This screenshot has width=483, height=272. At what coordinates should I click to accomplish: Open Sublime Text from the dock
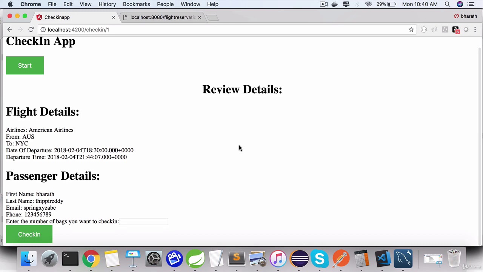click(237, 259)
